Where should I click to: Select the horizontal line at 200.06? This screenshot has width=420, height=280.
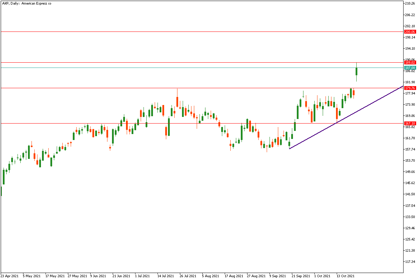click(210, 31)
